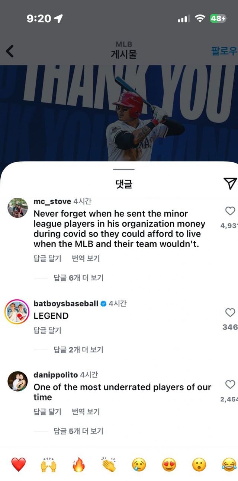Tap 번역 보기 under mc_stove comment
This screenshot has height=481, width=238.
(86, 258)
